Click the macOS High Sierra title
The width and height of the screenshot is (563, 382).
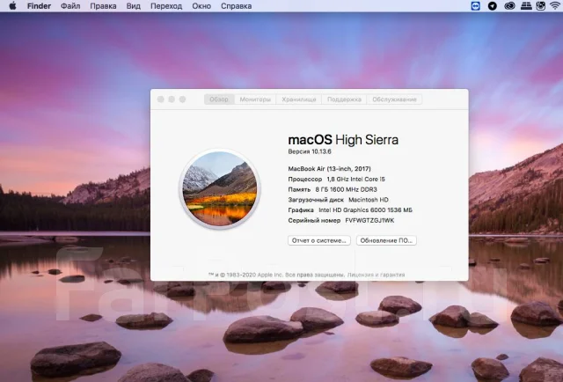pyautogui.click(x=343, y=140)
